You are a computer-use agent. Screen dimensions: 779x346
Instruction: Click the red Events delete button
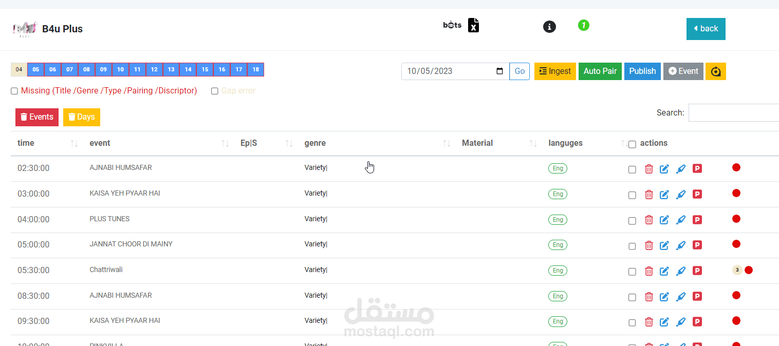click(x=37, y=117)
